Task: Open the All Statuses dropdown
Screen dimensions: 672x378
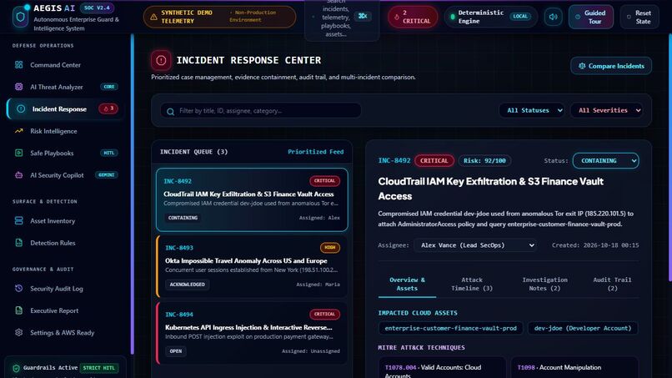Action: [x=531, y=110]
